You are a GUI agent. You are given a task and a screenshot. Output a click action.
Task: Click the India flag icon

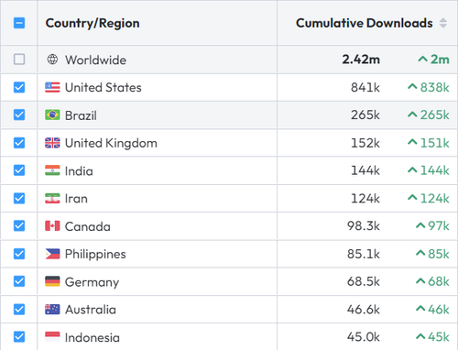pos(52,170)
